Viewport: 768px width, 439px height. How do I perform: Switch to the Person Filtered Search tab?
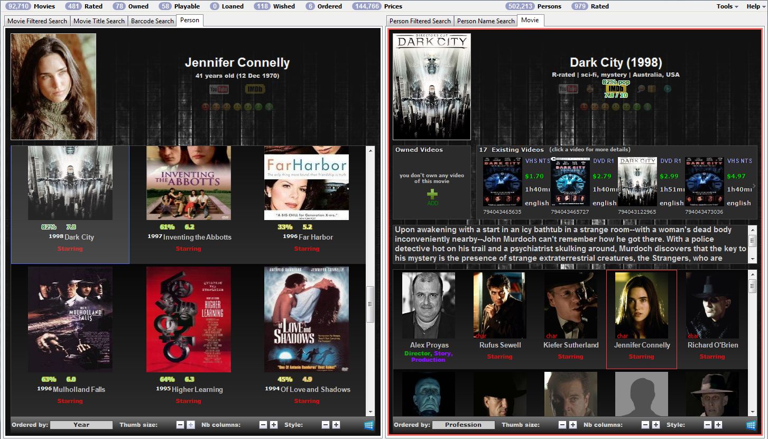click(x=420, y=21)
